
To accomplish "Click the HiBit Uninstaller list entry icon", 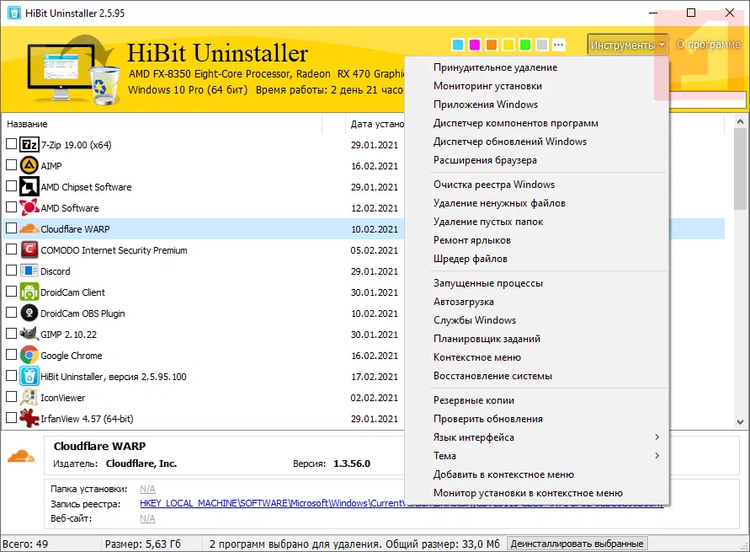I will click(x=29, y=377).
